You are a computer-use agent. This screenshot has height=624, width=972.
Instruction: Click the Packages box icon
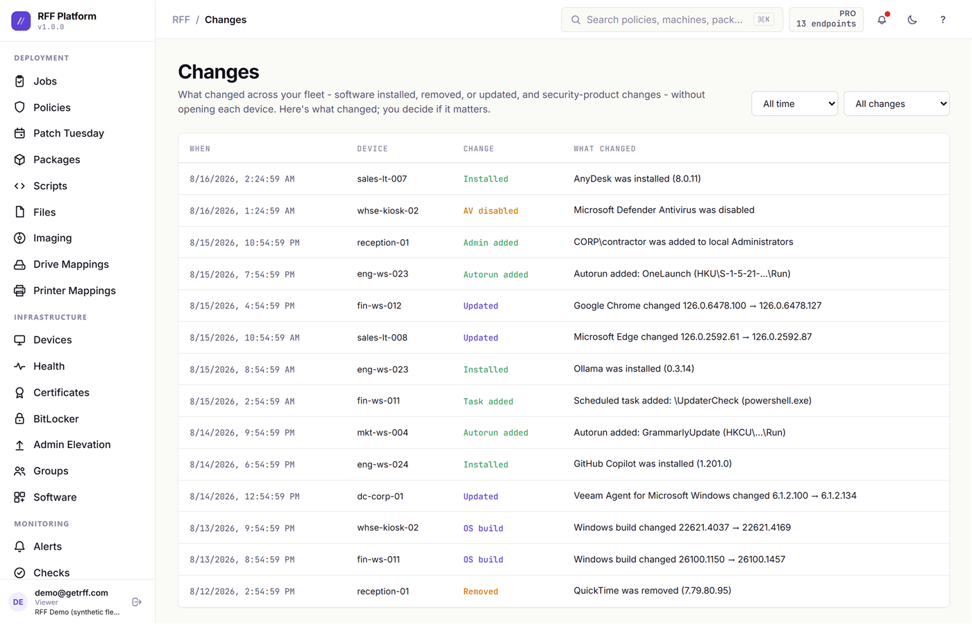(x=19, y=159)
